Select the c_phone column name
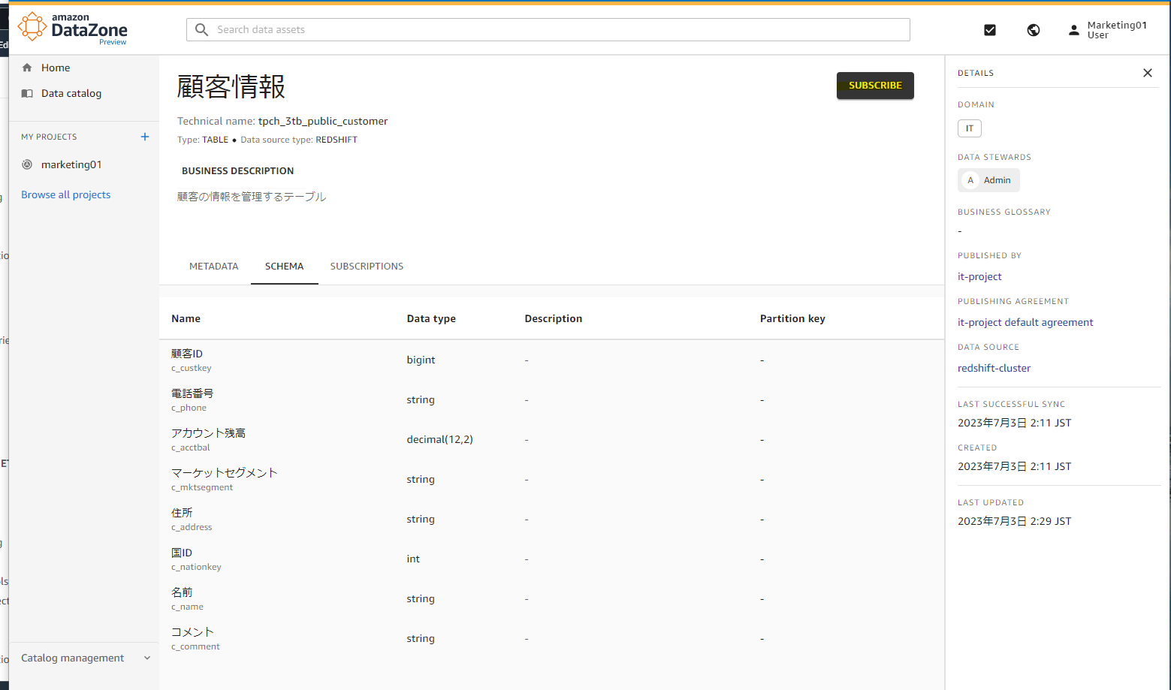Screen dimensions: 1171x690 (x=189, y=408)
